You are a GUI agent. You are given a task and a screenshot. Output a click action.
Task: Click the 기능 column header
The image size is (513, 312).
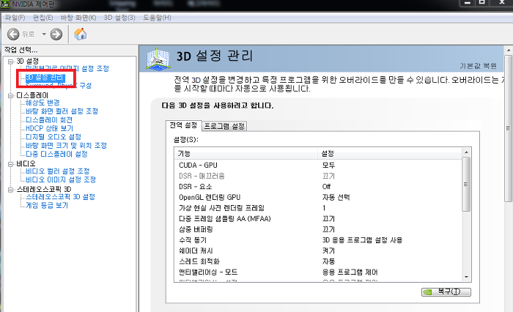pos(246,153)
